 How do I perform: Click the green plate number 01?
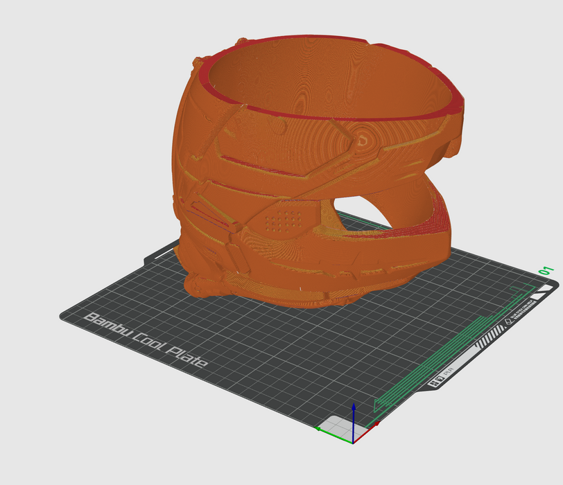[x=545, y=271]
